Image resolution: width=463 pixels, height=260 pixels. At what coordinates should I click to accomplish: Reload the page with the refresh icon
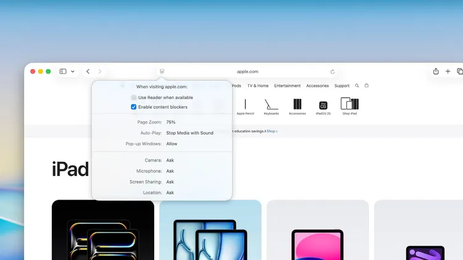333,72
